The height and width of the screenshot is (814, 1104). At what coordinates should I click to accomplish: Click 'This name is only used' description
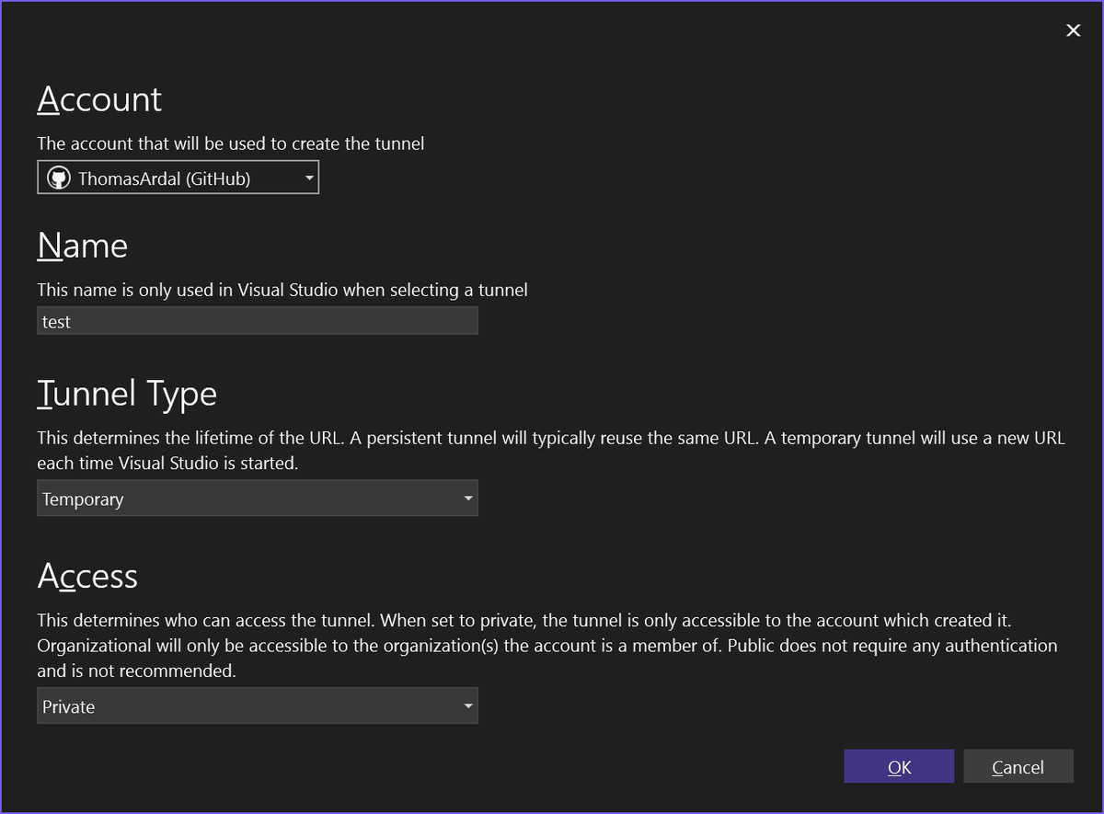[x=282, y=290]
